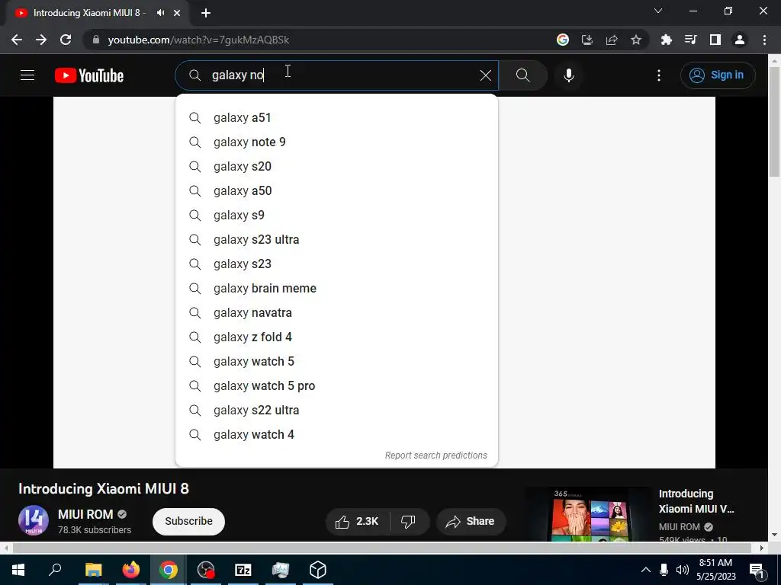Screen dimensions: 781x585
Task: Open 7-Zip from taskbar
Action: (x=243, y=570)
